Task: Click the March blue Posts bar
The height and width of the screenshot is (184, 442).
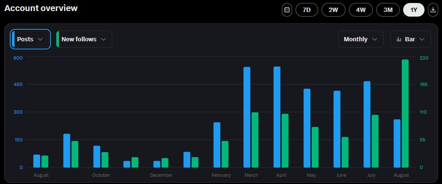Action: click(x=247, y=117)
